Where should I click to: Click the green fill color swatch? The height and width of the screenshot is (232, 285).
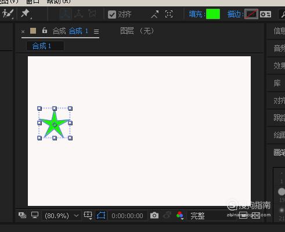pyautogui.click(x=213, y=14)
